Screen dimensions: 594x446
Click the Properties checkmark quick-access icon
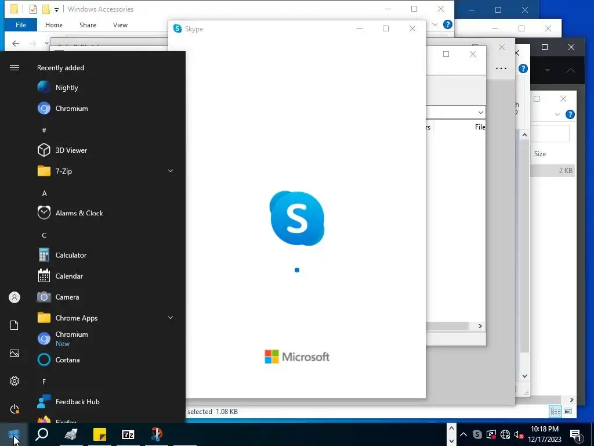click(33, 9)
